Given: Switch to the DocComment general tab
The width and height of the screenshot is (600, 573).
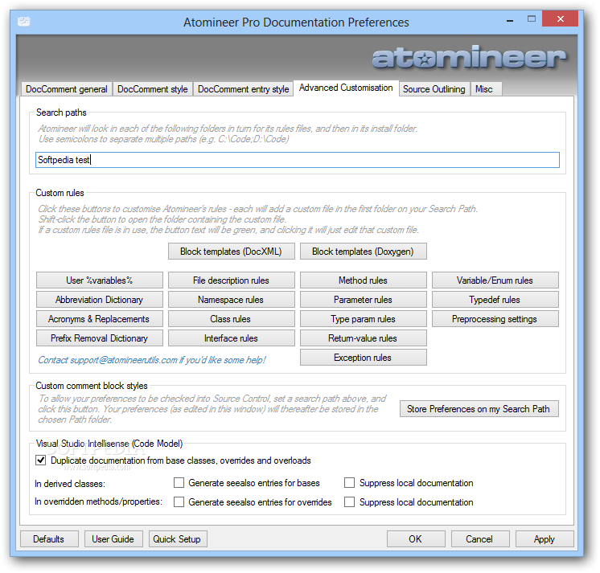Looking at the screenshot, I should tap(67, 89).
